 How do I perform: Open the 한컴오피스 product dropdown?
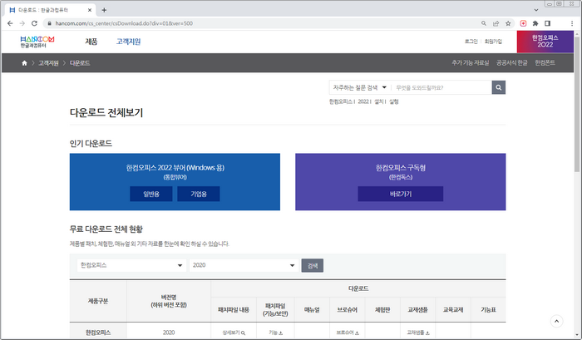[x=131, y=265]
